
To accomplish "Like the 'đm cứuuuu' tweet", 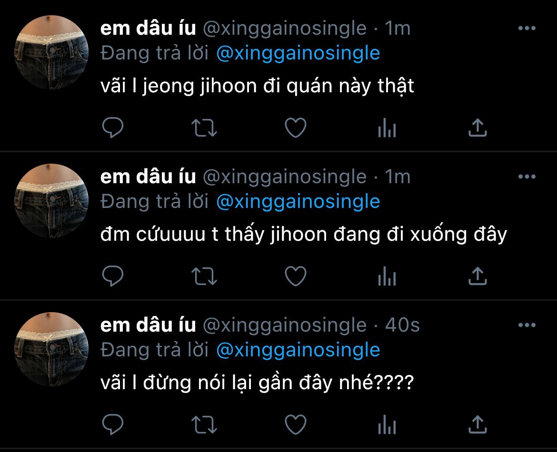I will coord(296,276).
